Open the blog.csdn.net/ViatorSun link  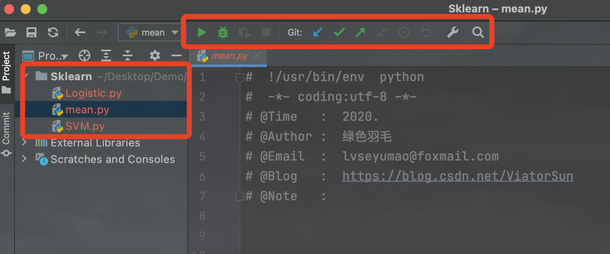click(458, 176)
